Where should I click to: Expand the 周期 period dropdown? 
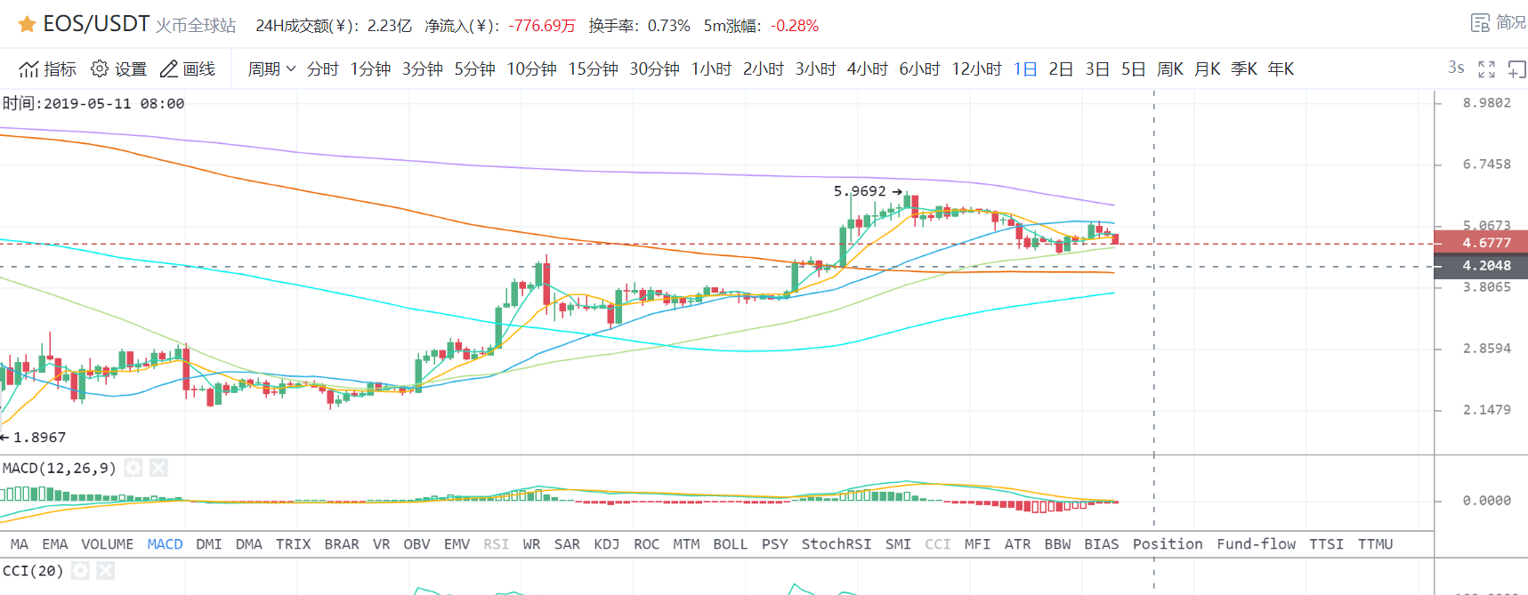tap(271, 69)
